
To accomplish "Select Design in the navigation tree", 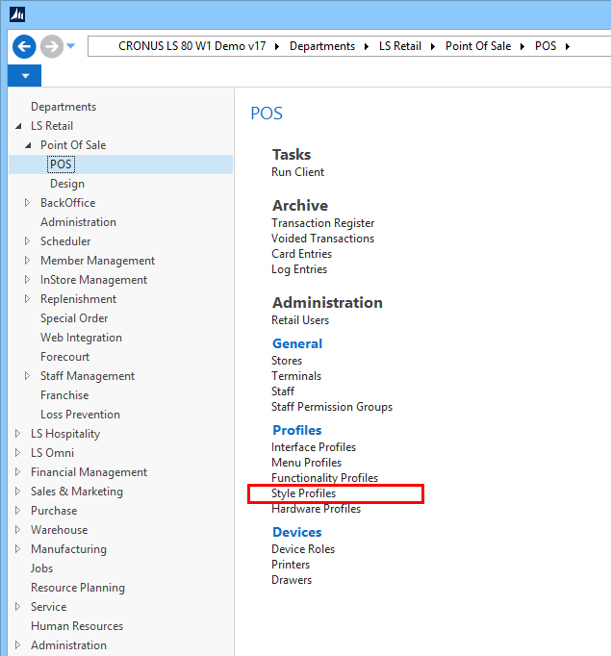I will [66, 184].
